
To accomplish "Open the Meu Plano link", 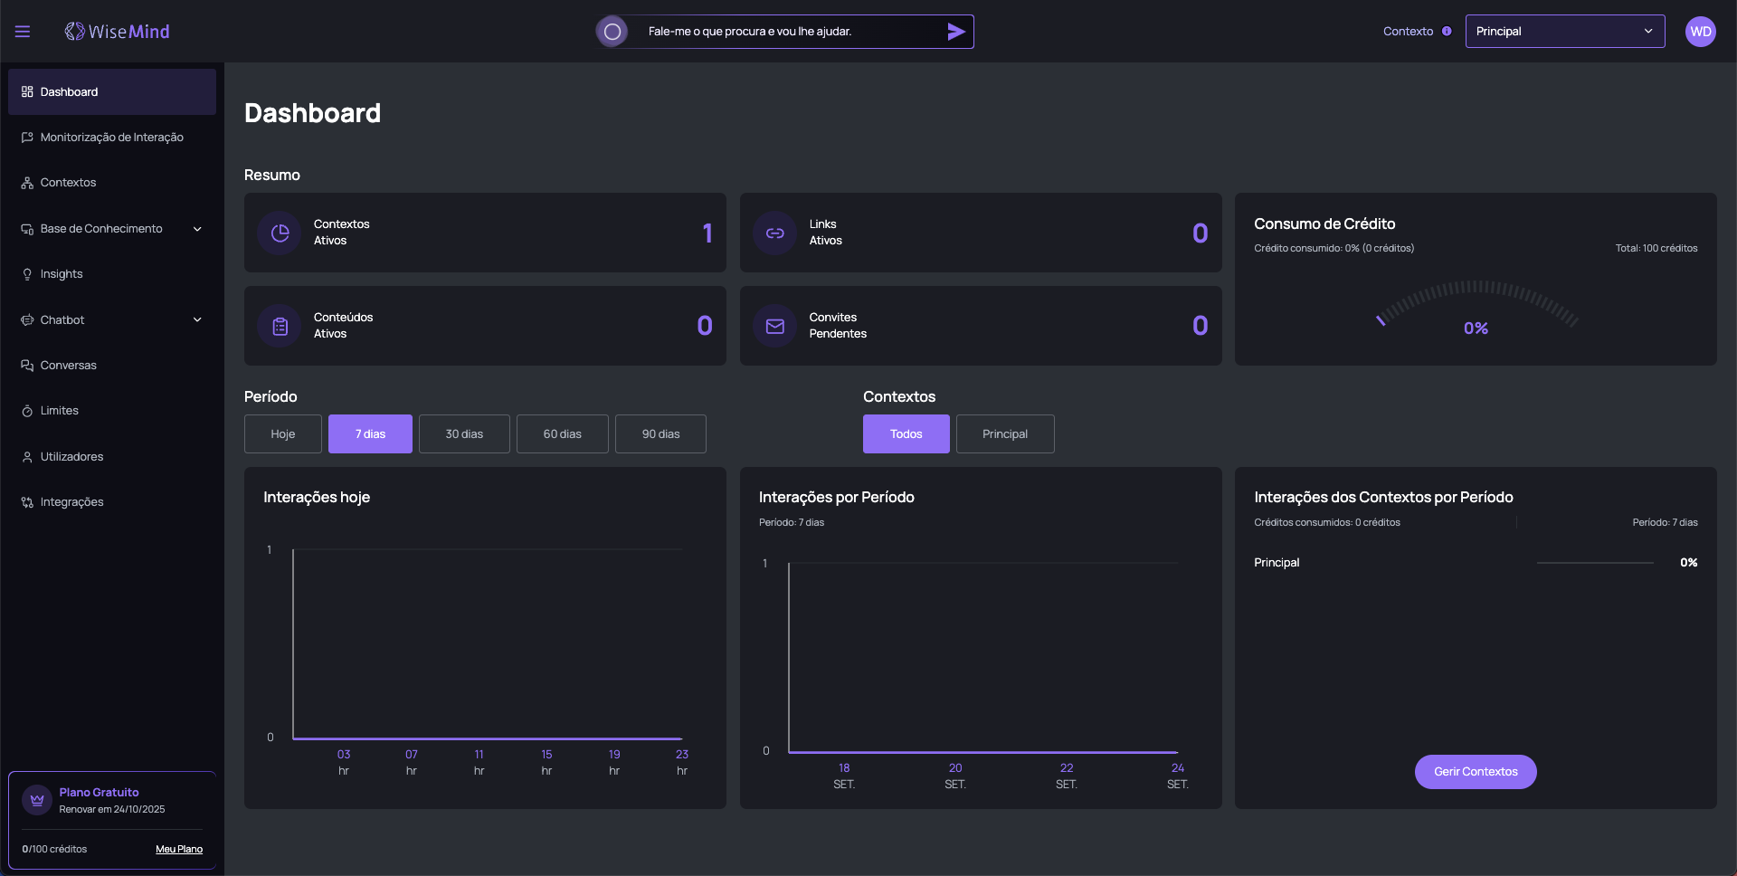I will (179, 850).
